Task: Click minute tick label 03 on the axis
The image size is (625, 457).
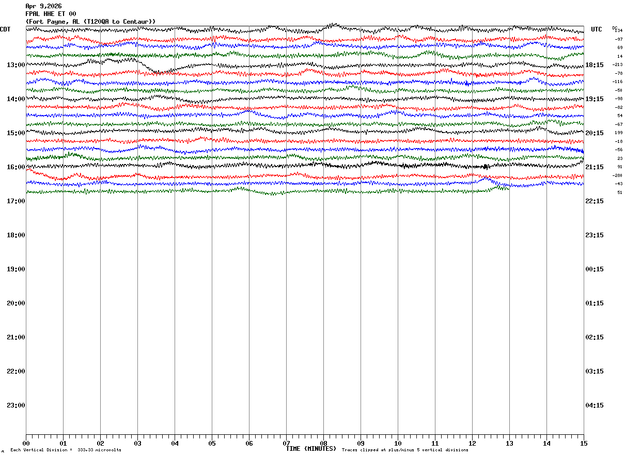Action: point(137,444)
